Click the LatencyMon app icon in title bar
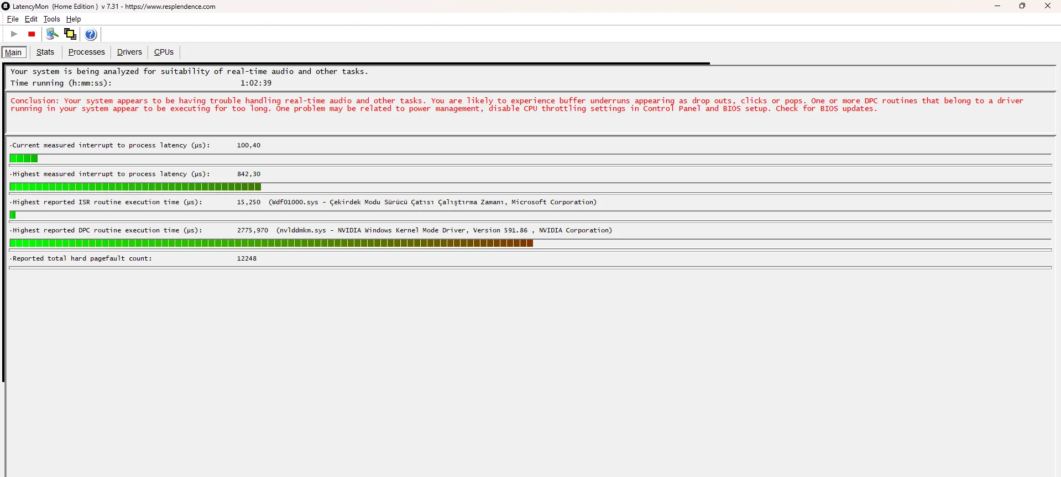The image size is (1061, 477). point(6,6)
